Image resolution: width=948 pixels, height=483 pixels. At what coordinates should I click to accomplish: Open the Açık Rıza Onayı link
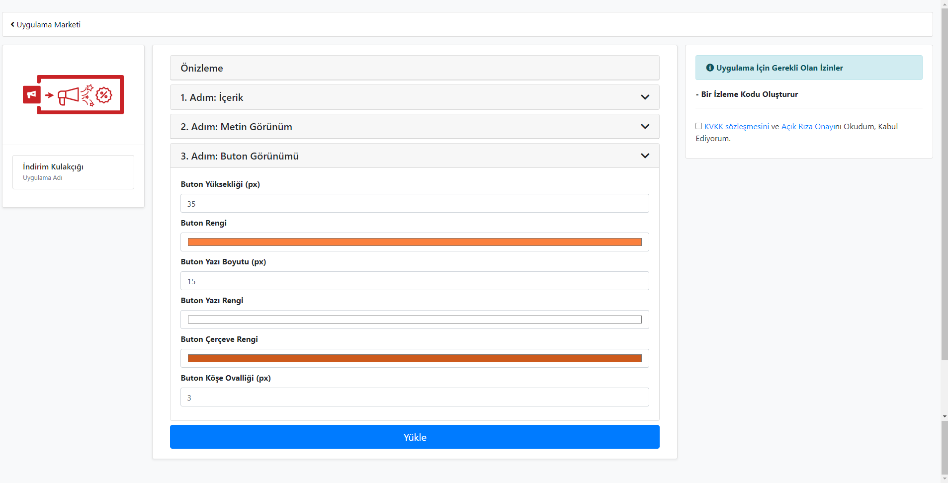coord(808,127)
